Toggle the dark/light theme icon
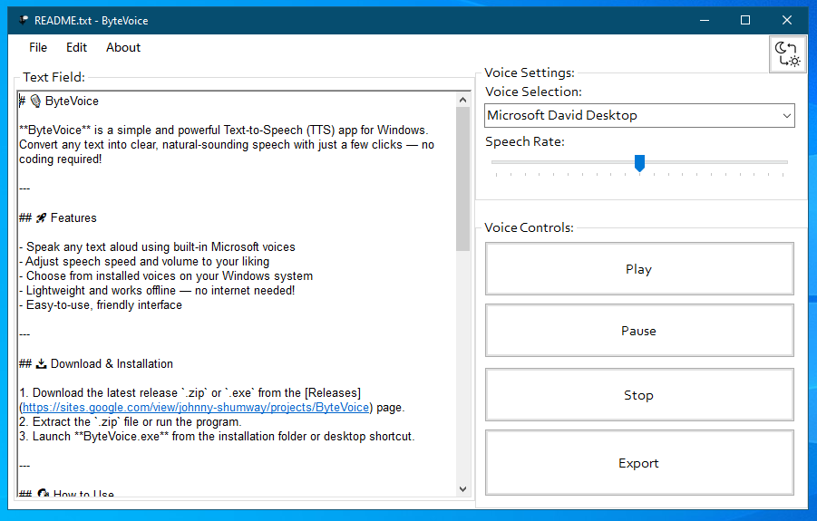This screenshot has width=817, height=521. (787, 54)
